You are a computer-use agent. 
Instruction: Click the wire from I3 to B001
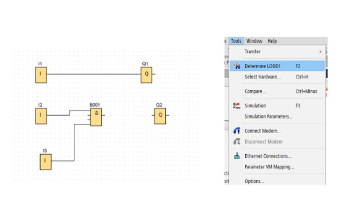(74, 142)
